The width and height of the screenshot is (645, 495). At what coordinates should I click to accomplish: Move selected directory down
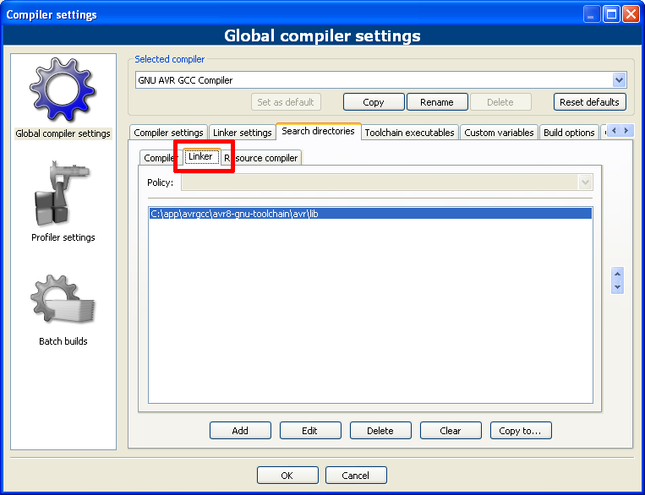(617, 287)
